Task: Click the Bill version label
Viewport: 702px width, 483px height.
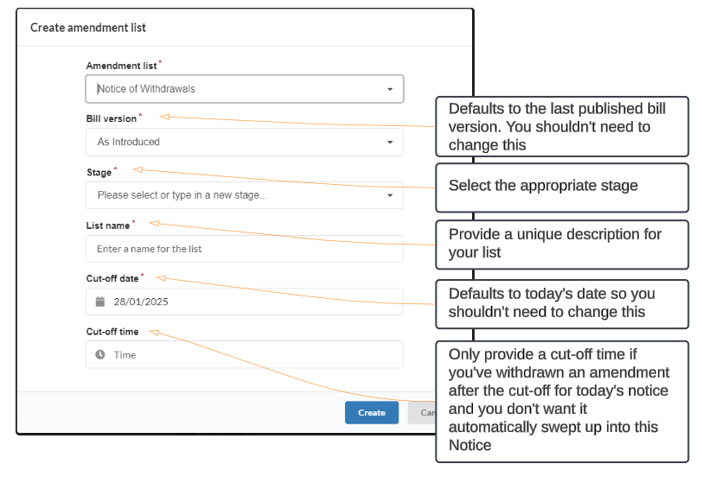Action: (112, 118)
